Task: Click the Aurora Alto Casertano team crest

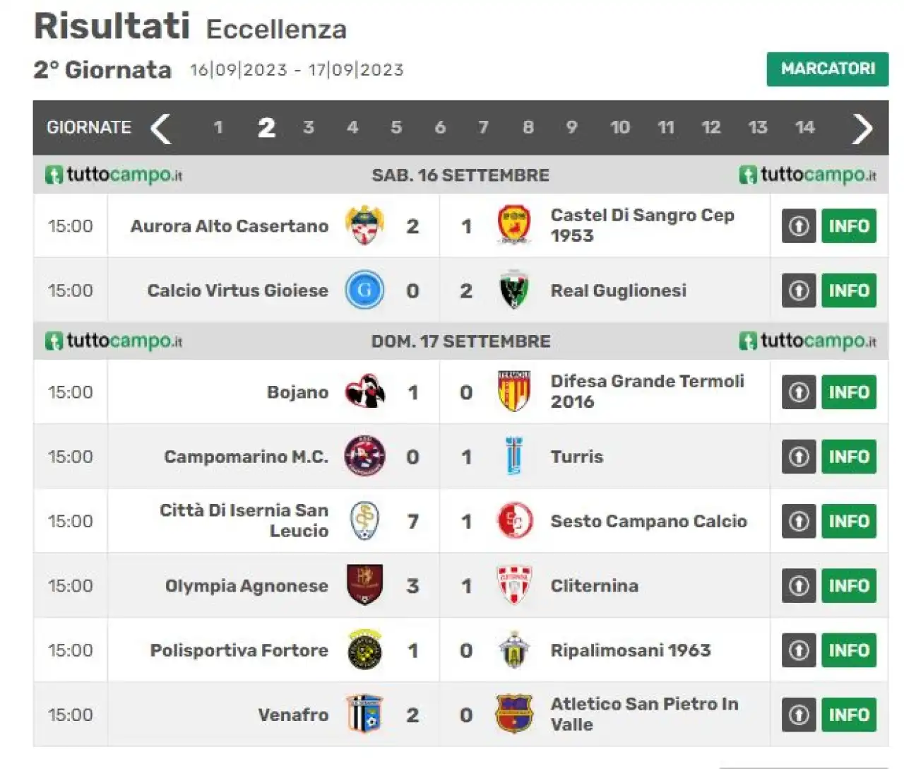Action: click(364, 225)
